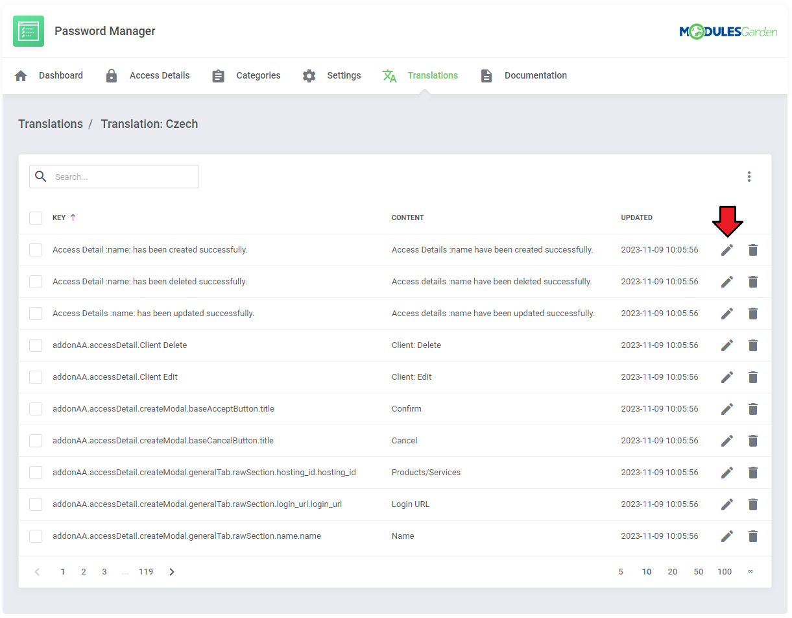Show unlimited entries with infinity option

(750, 572)
